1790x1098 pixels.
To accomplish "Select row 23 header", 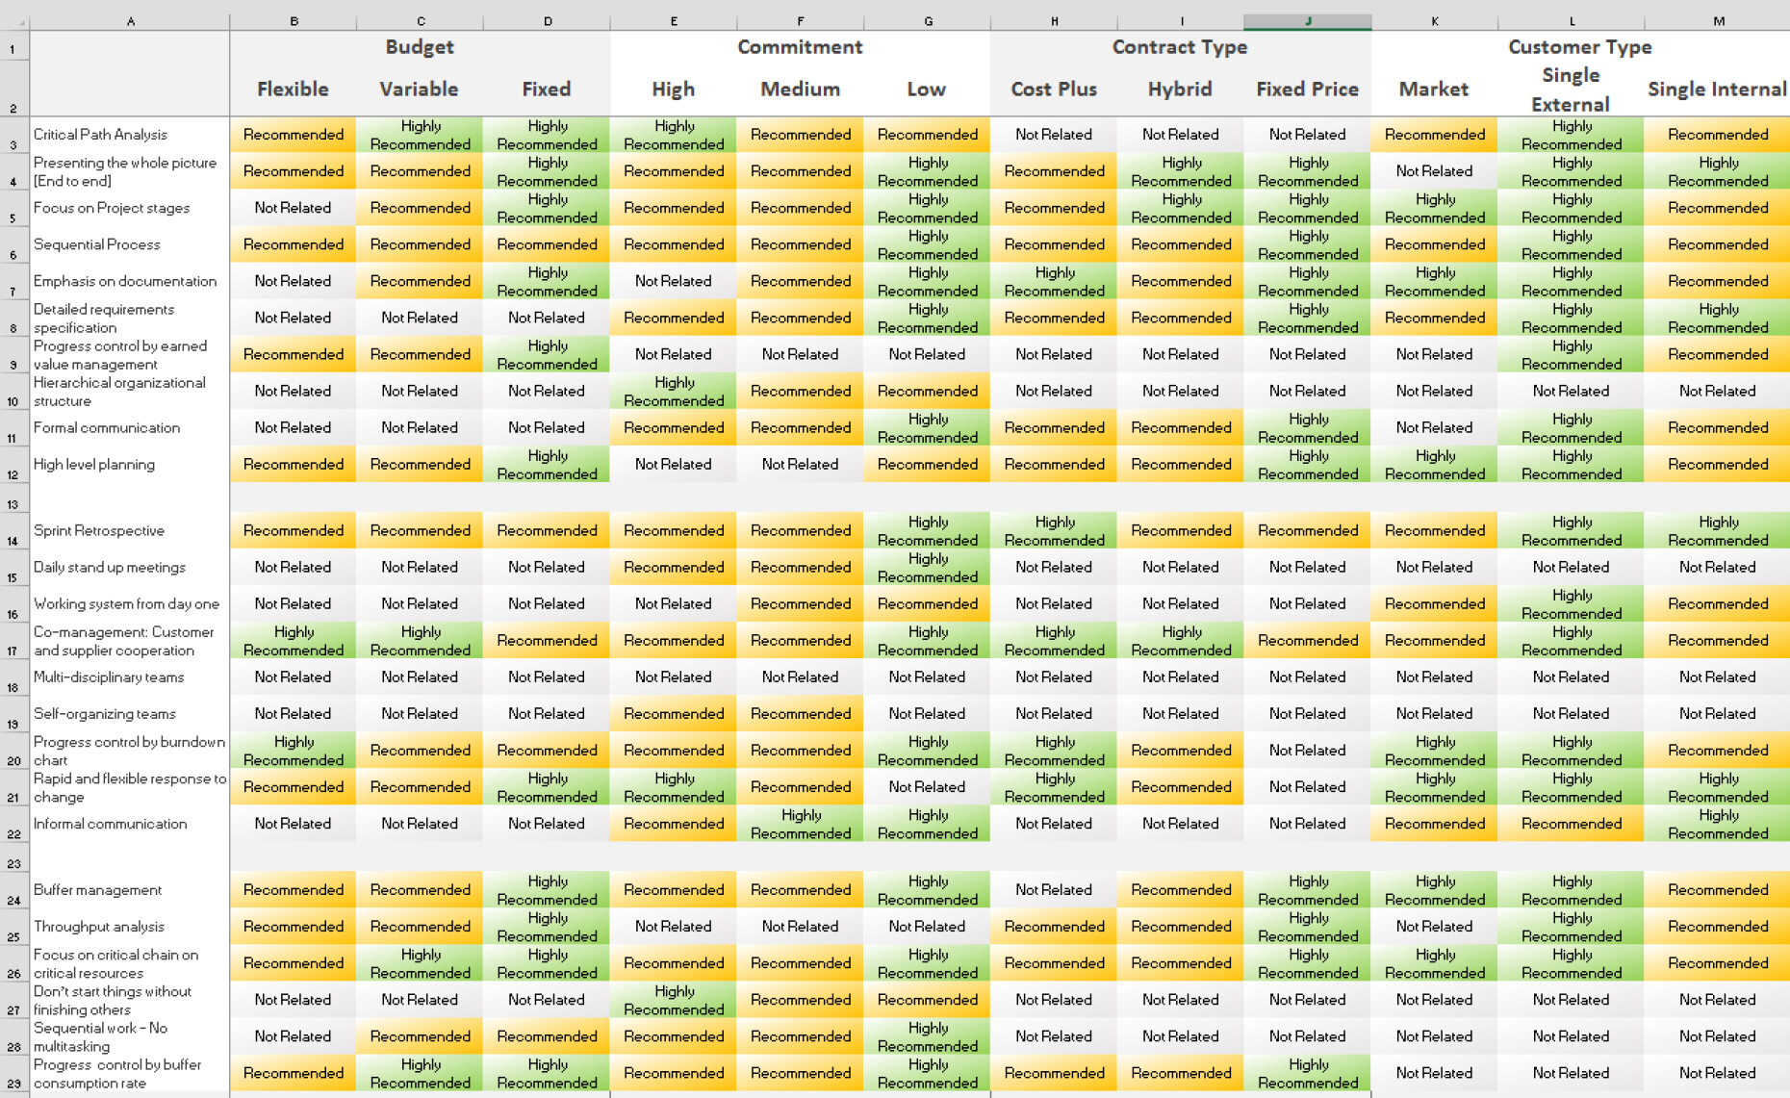I will (x=14, y=857).
